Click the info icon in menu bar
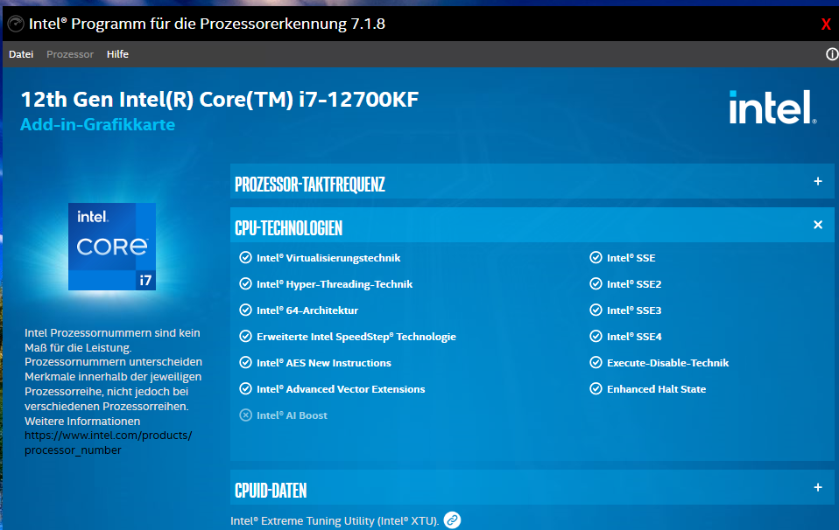 coord(832,54)
